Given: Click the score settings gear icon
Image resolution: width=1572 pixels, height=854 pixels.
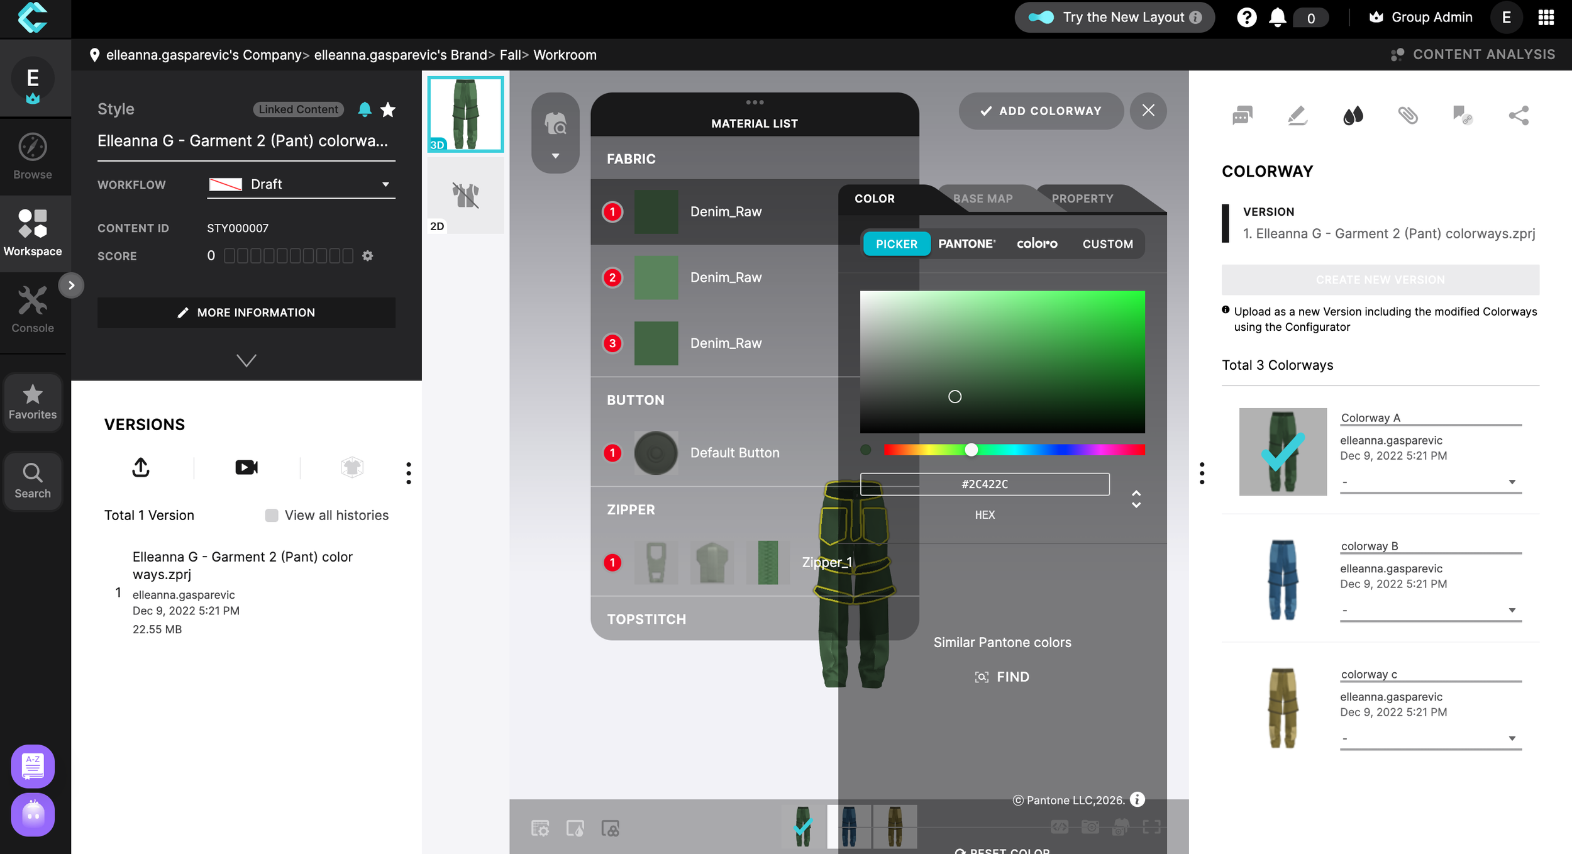Looking at the screenshot, I should coord(368,256).
